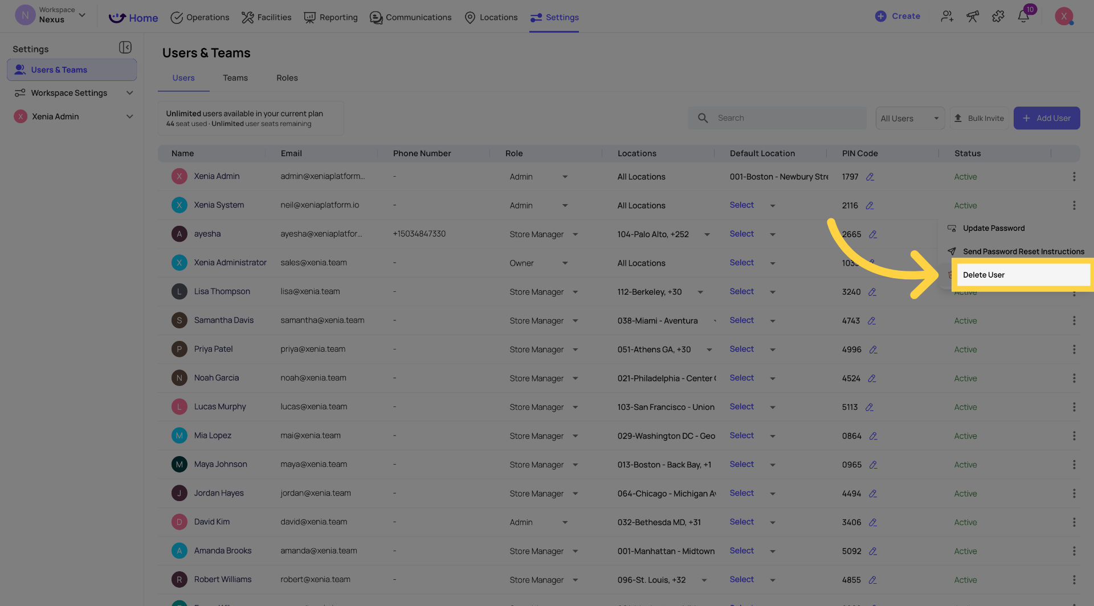
Task: Click the Bulk Invite button
Action: 979,118
